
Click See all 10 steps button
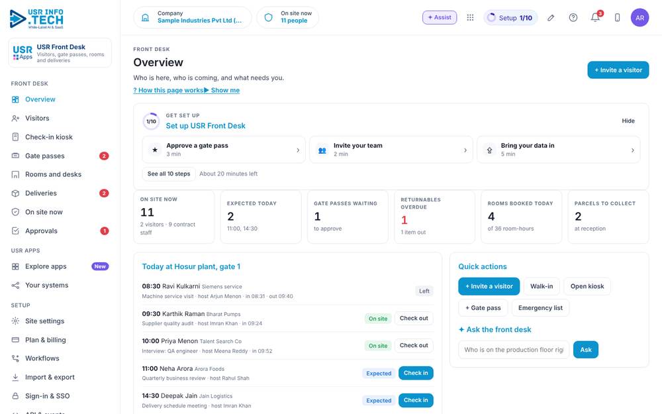pyautogui.click(x=169, y=174)
